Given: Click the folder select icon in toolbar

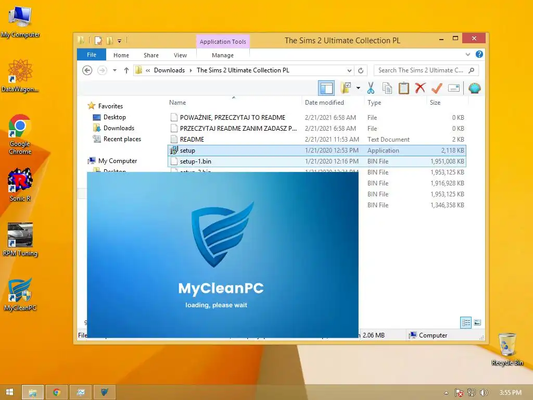Looking at the screenshot, I should tap(346, 88).
